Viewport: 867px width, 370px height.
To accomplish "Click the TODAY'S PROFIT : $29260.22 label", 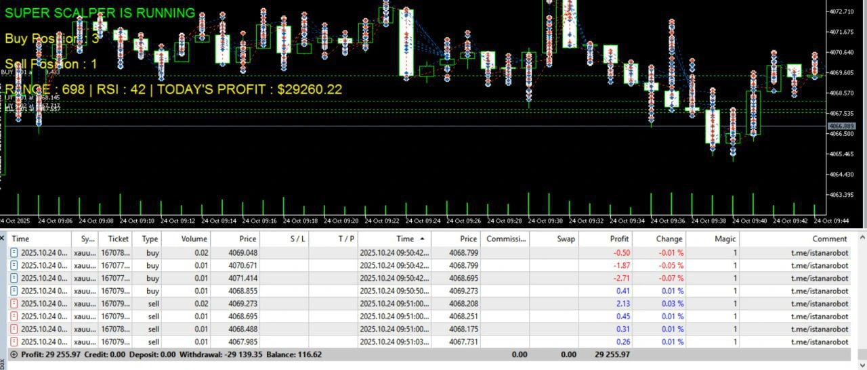I will pos(250,89).
